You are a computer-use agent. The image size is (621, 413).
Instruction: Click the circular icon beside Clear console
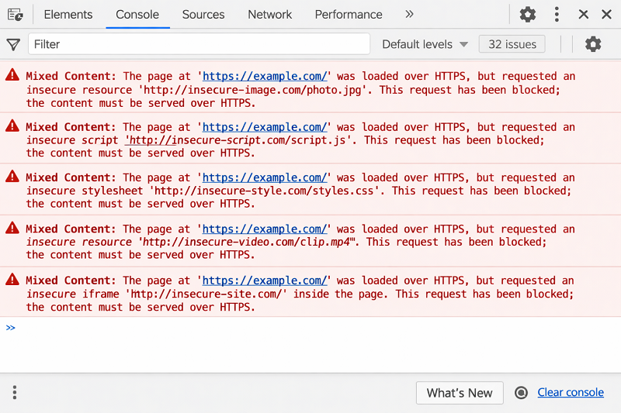pos(521,392)
